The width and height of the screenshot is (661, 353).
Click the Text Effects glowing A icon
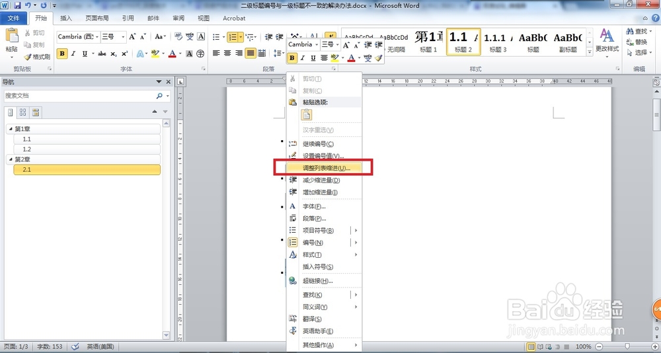tap(140, 54)
